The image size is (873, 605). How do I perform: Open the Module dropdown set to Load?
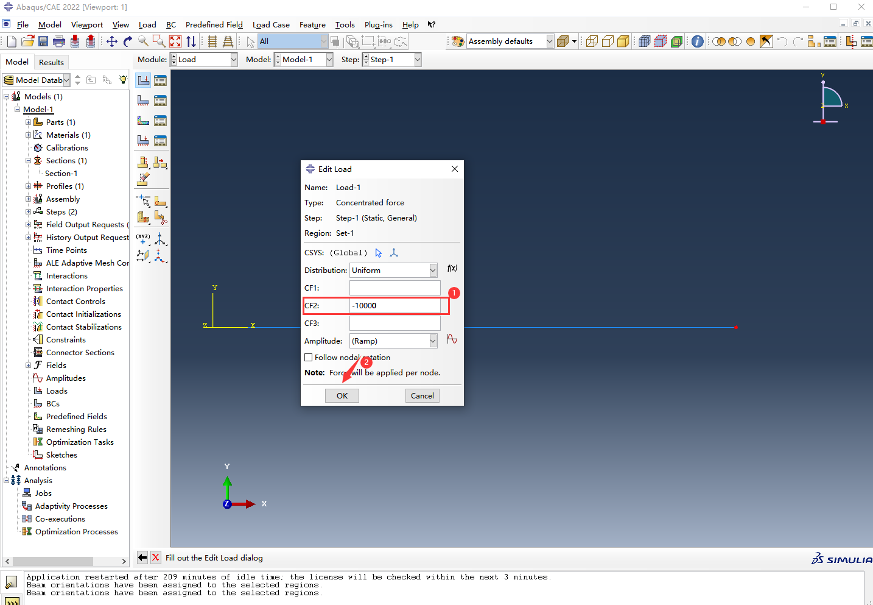234,60
